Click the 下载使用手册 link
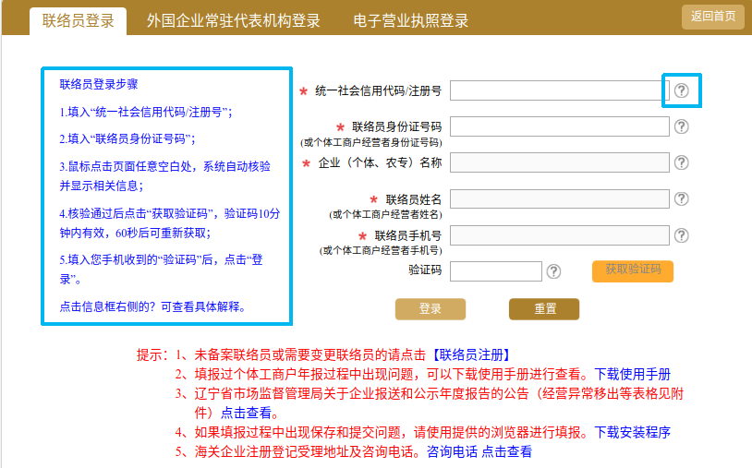Viewport: 752px width, 468px height. click(x=632, y=374)
